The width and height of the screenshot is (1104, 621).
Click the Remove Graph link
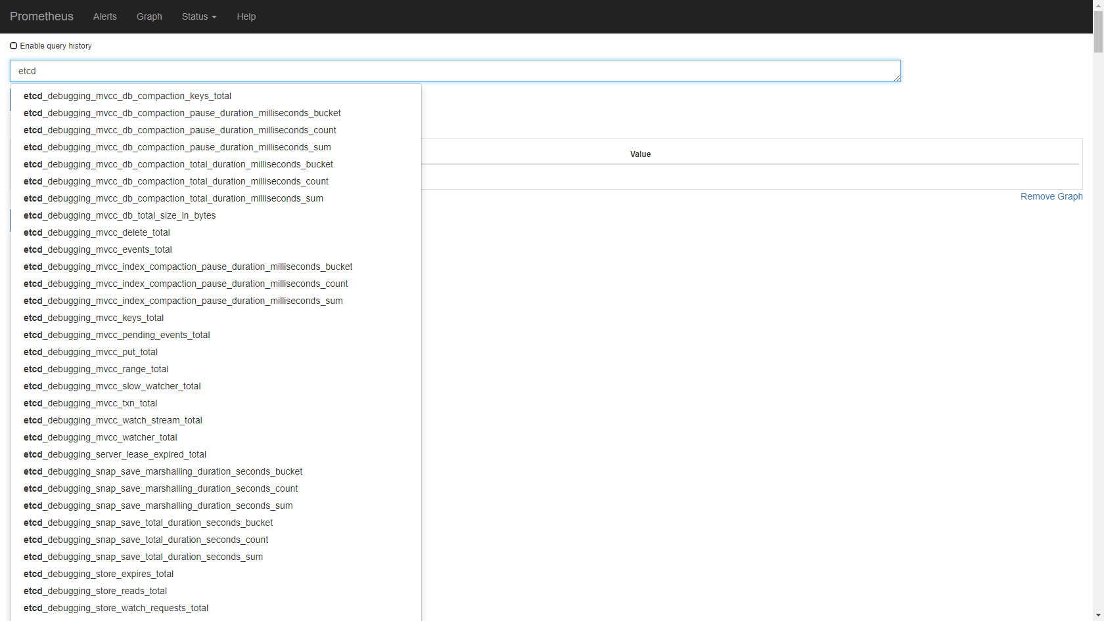(1051, 196)
